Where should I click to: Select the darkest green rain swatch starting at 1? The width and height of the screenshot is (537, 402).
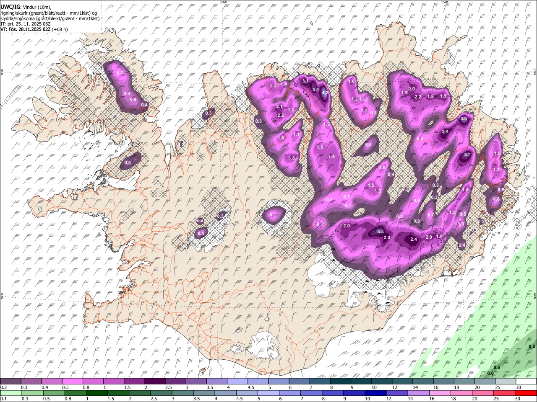click(96, 393)
